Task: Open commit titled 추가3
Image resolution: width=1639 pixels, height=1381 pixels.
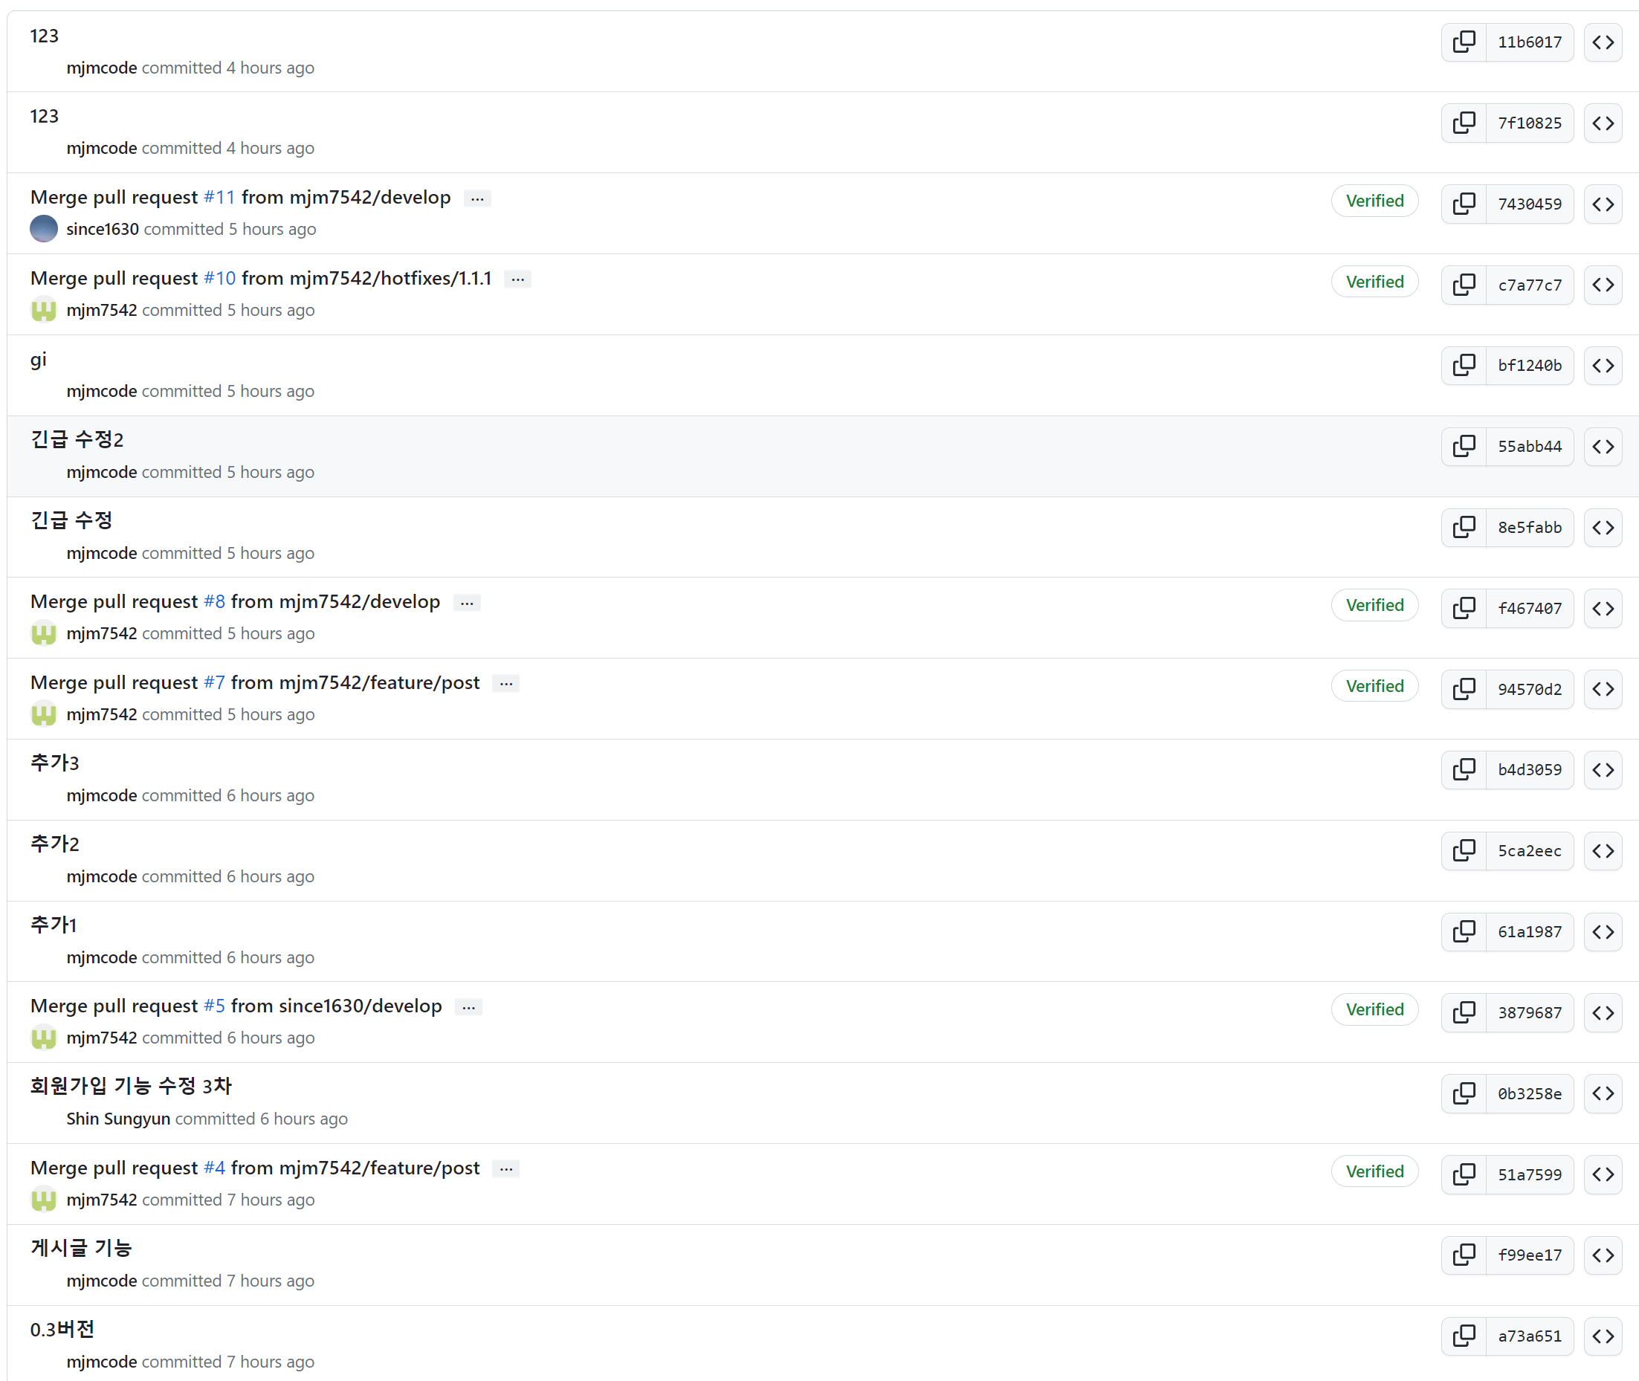Action: [55, 763]
